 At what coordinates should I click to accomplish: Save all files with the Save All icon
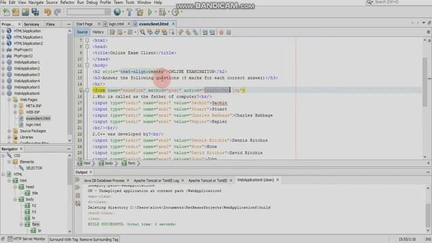(35, 12)
